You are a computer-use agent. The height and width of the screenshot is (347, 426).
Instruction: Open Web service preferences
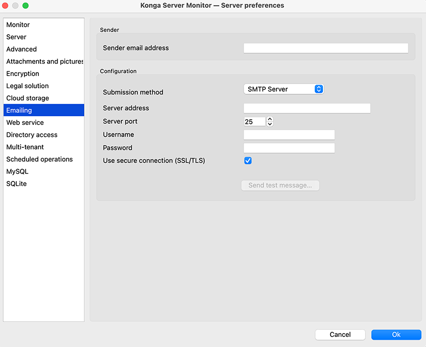[25, 123]
